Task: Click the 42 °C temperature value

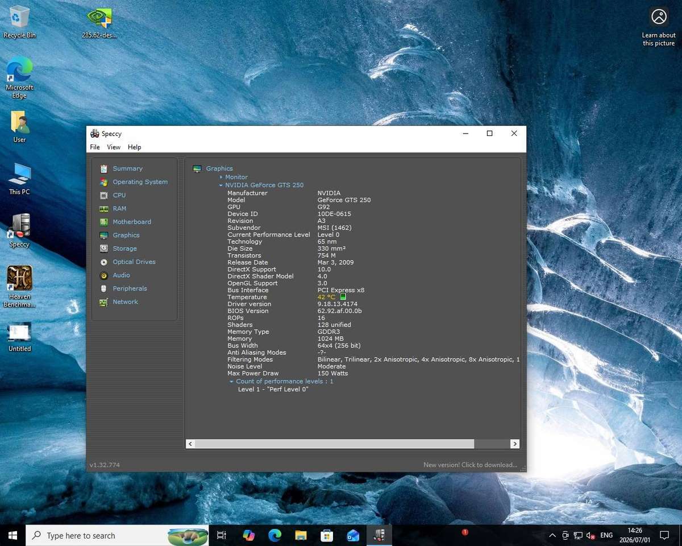Action: click(326, 297)
